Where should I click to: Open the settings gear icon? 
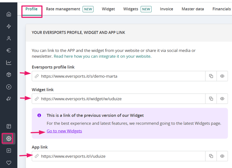(9, 138)
